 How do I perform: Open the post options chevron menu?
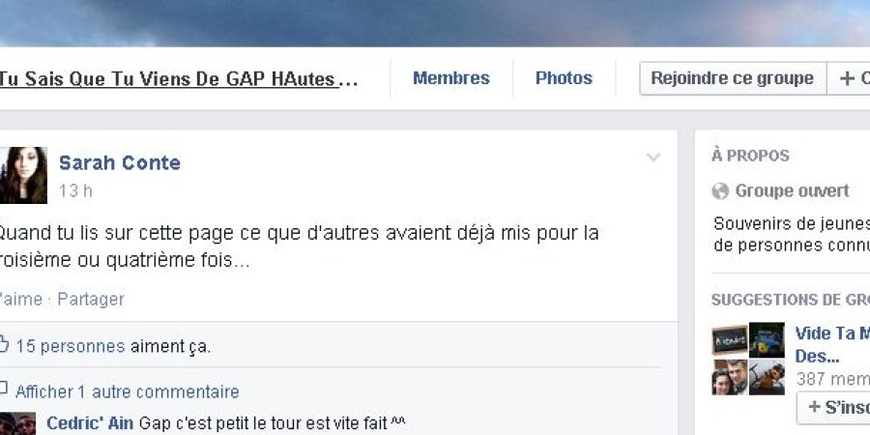653,158
